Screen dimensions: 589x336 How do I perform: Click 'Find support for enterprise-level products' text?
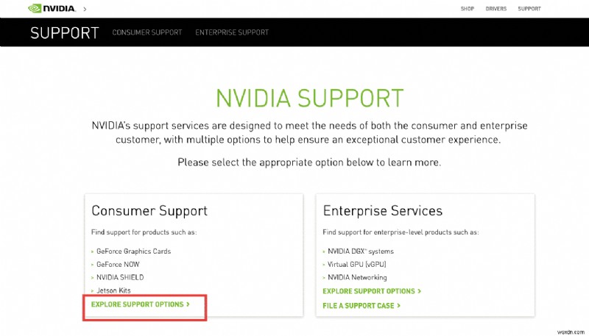click(401, 232)
